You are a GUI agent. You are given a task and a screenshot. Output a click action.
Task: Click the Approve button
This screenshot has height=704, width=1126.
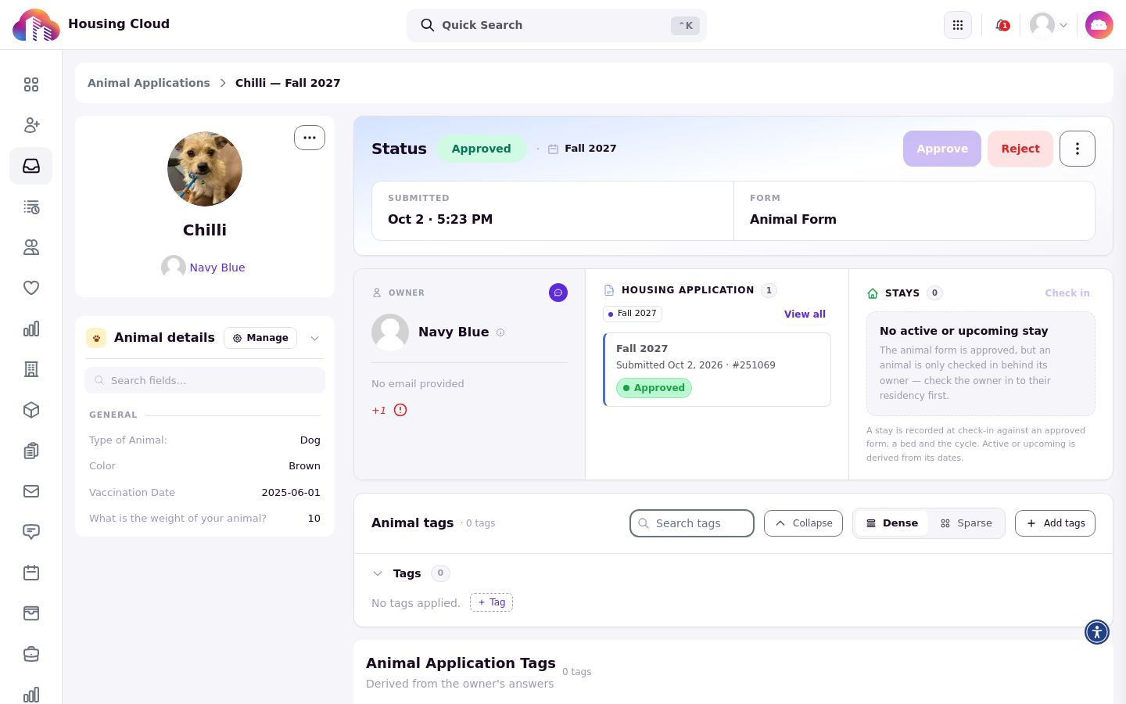pyautogui.click(x=942, y=149)
